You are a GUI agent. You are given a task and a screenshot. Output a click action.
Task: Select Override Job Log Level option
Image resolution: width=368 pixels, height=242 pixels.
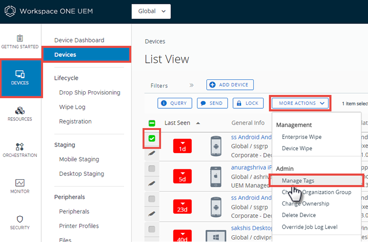[x=310, y=227]
